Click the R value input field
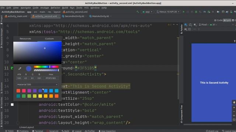Viewport: 236px width, 132px height. point(26,78)
